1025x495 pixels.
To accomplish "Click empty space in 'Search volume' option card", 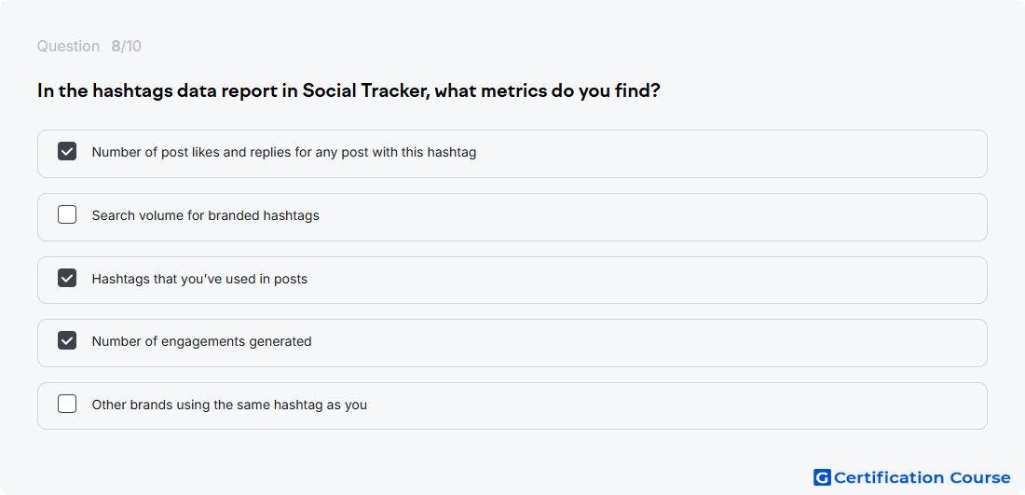I will coord(654,217).
